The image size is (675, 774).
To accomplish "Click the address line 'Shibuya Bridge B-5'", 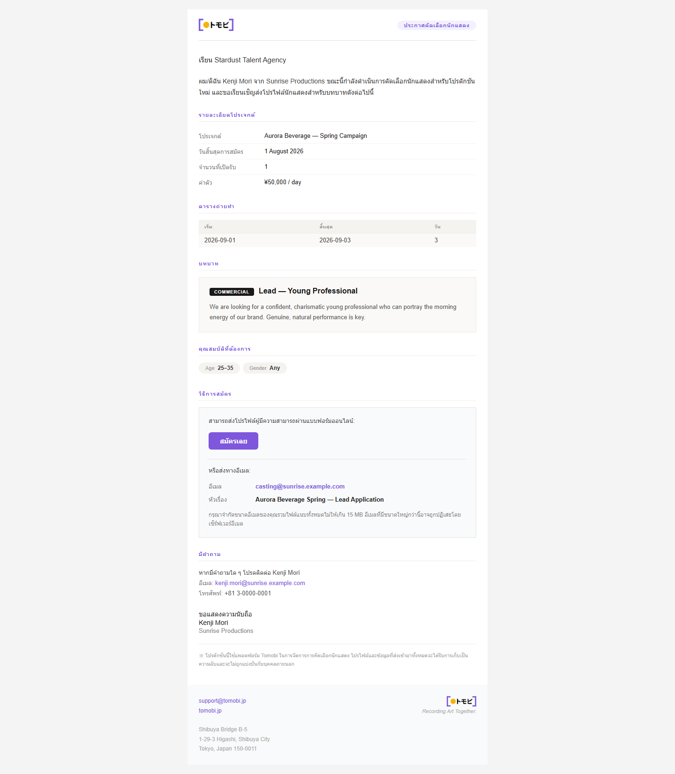I will click(223, 729).
